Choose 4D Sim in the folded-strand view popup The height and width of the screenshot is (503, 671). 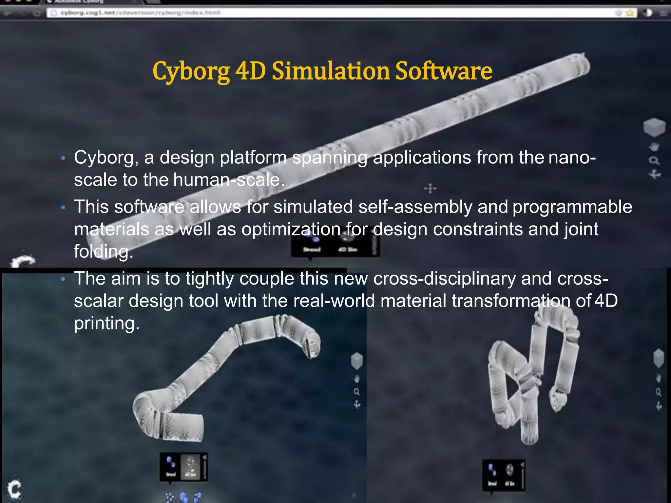[x=509, y=475]
